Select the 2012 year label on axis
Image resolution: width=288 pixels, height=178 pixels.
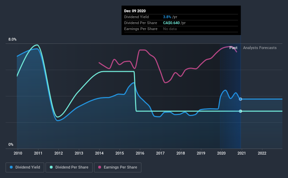59,153
